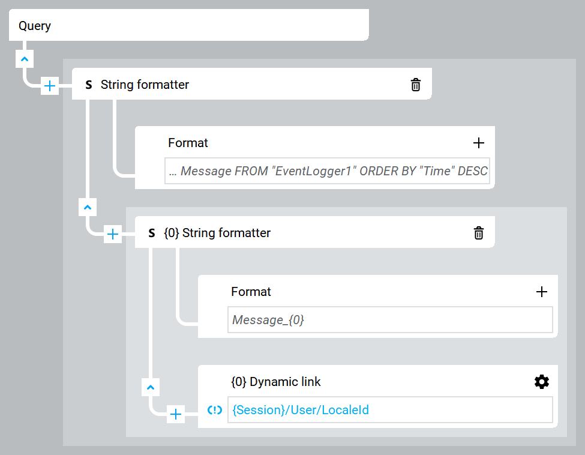Viewport: 585px width, 455px height.
Task: Add node beside top String formatter
Action: pyautogui.click(x=50, y=86)
